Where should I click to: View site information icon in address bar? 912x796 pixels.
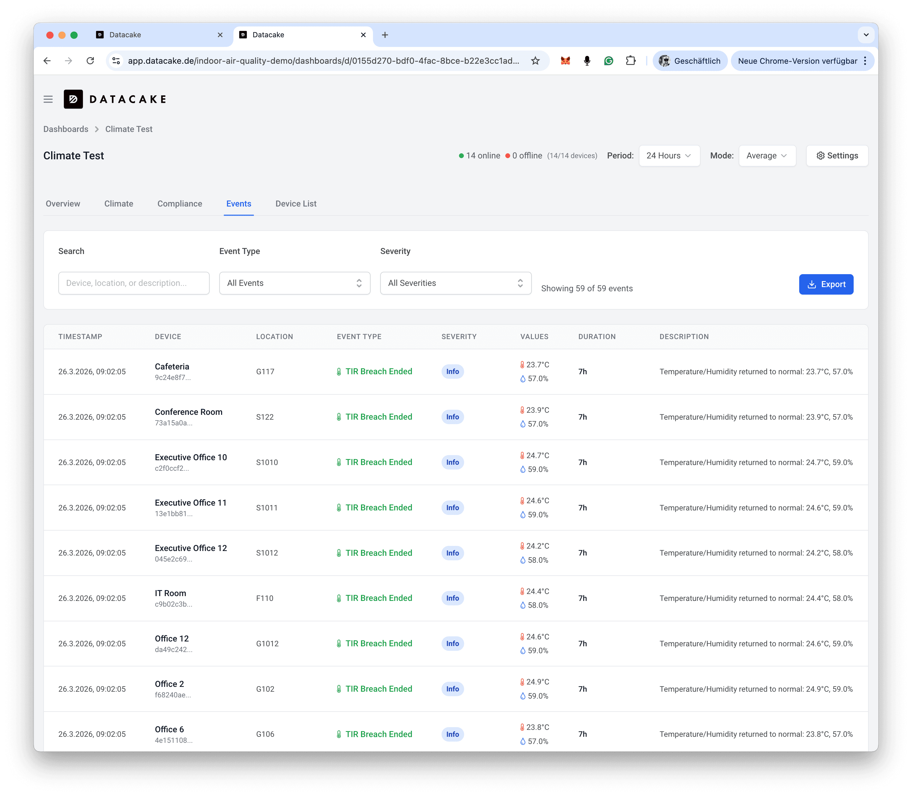click(116, 61)
